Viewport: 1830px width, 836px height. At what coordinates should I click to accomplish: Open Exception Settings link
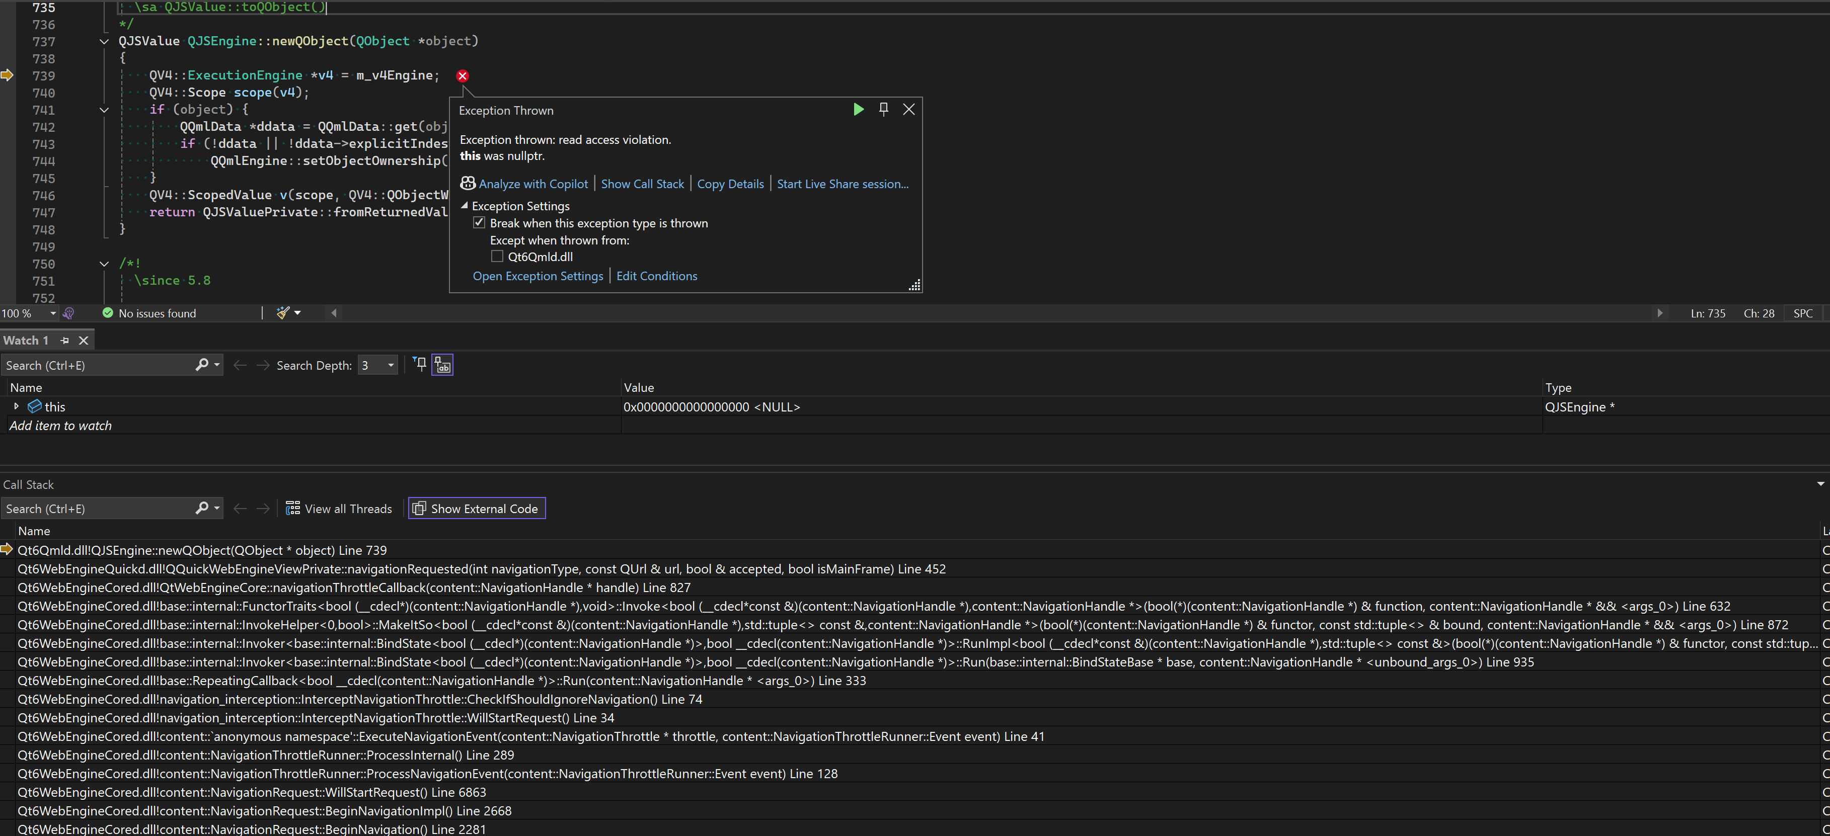(538, 276)
